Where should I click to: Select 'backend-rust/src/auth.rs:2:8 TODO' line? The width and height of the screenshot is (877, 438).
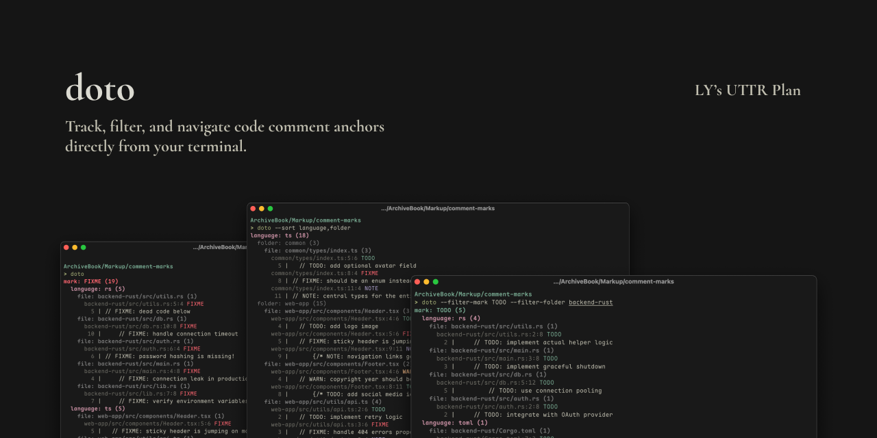click(x=497, y=407)
